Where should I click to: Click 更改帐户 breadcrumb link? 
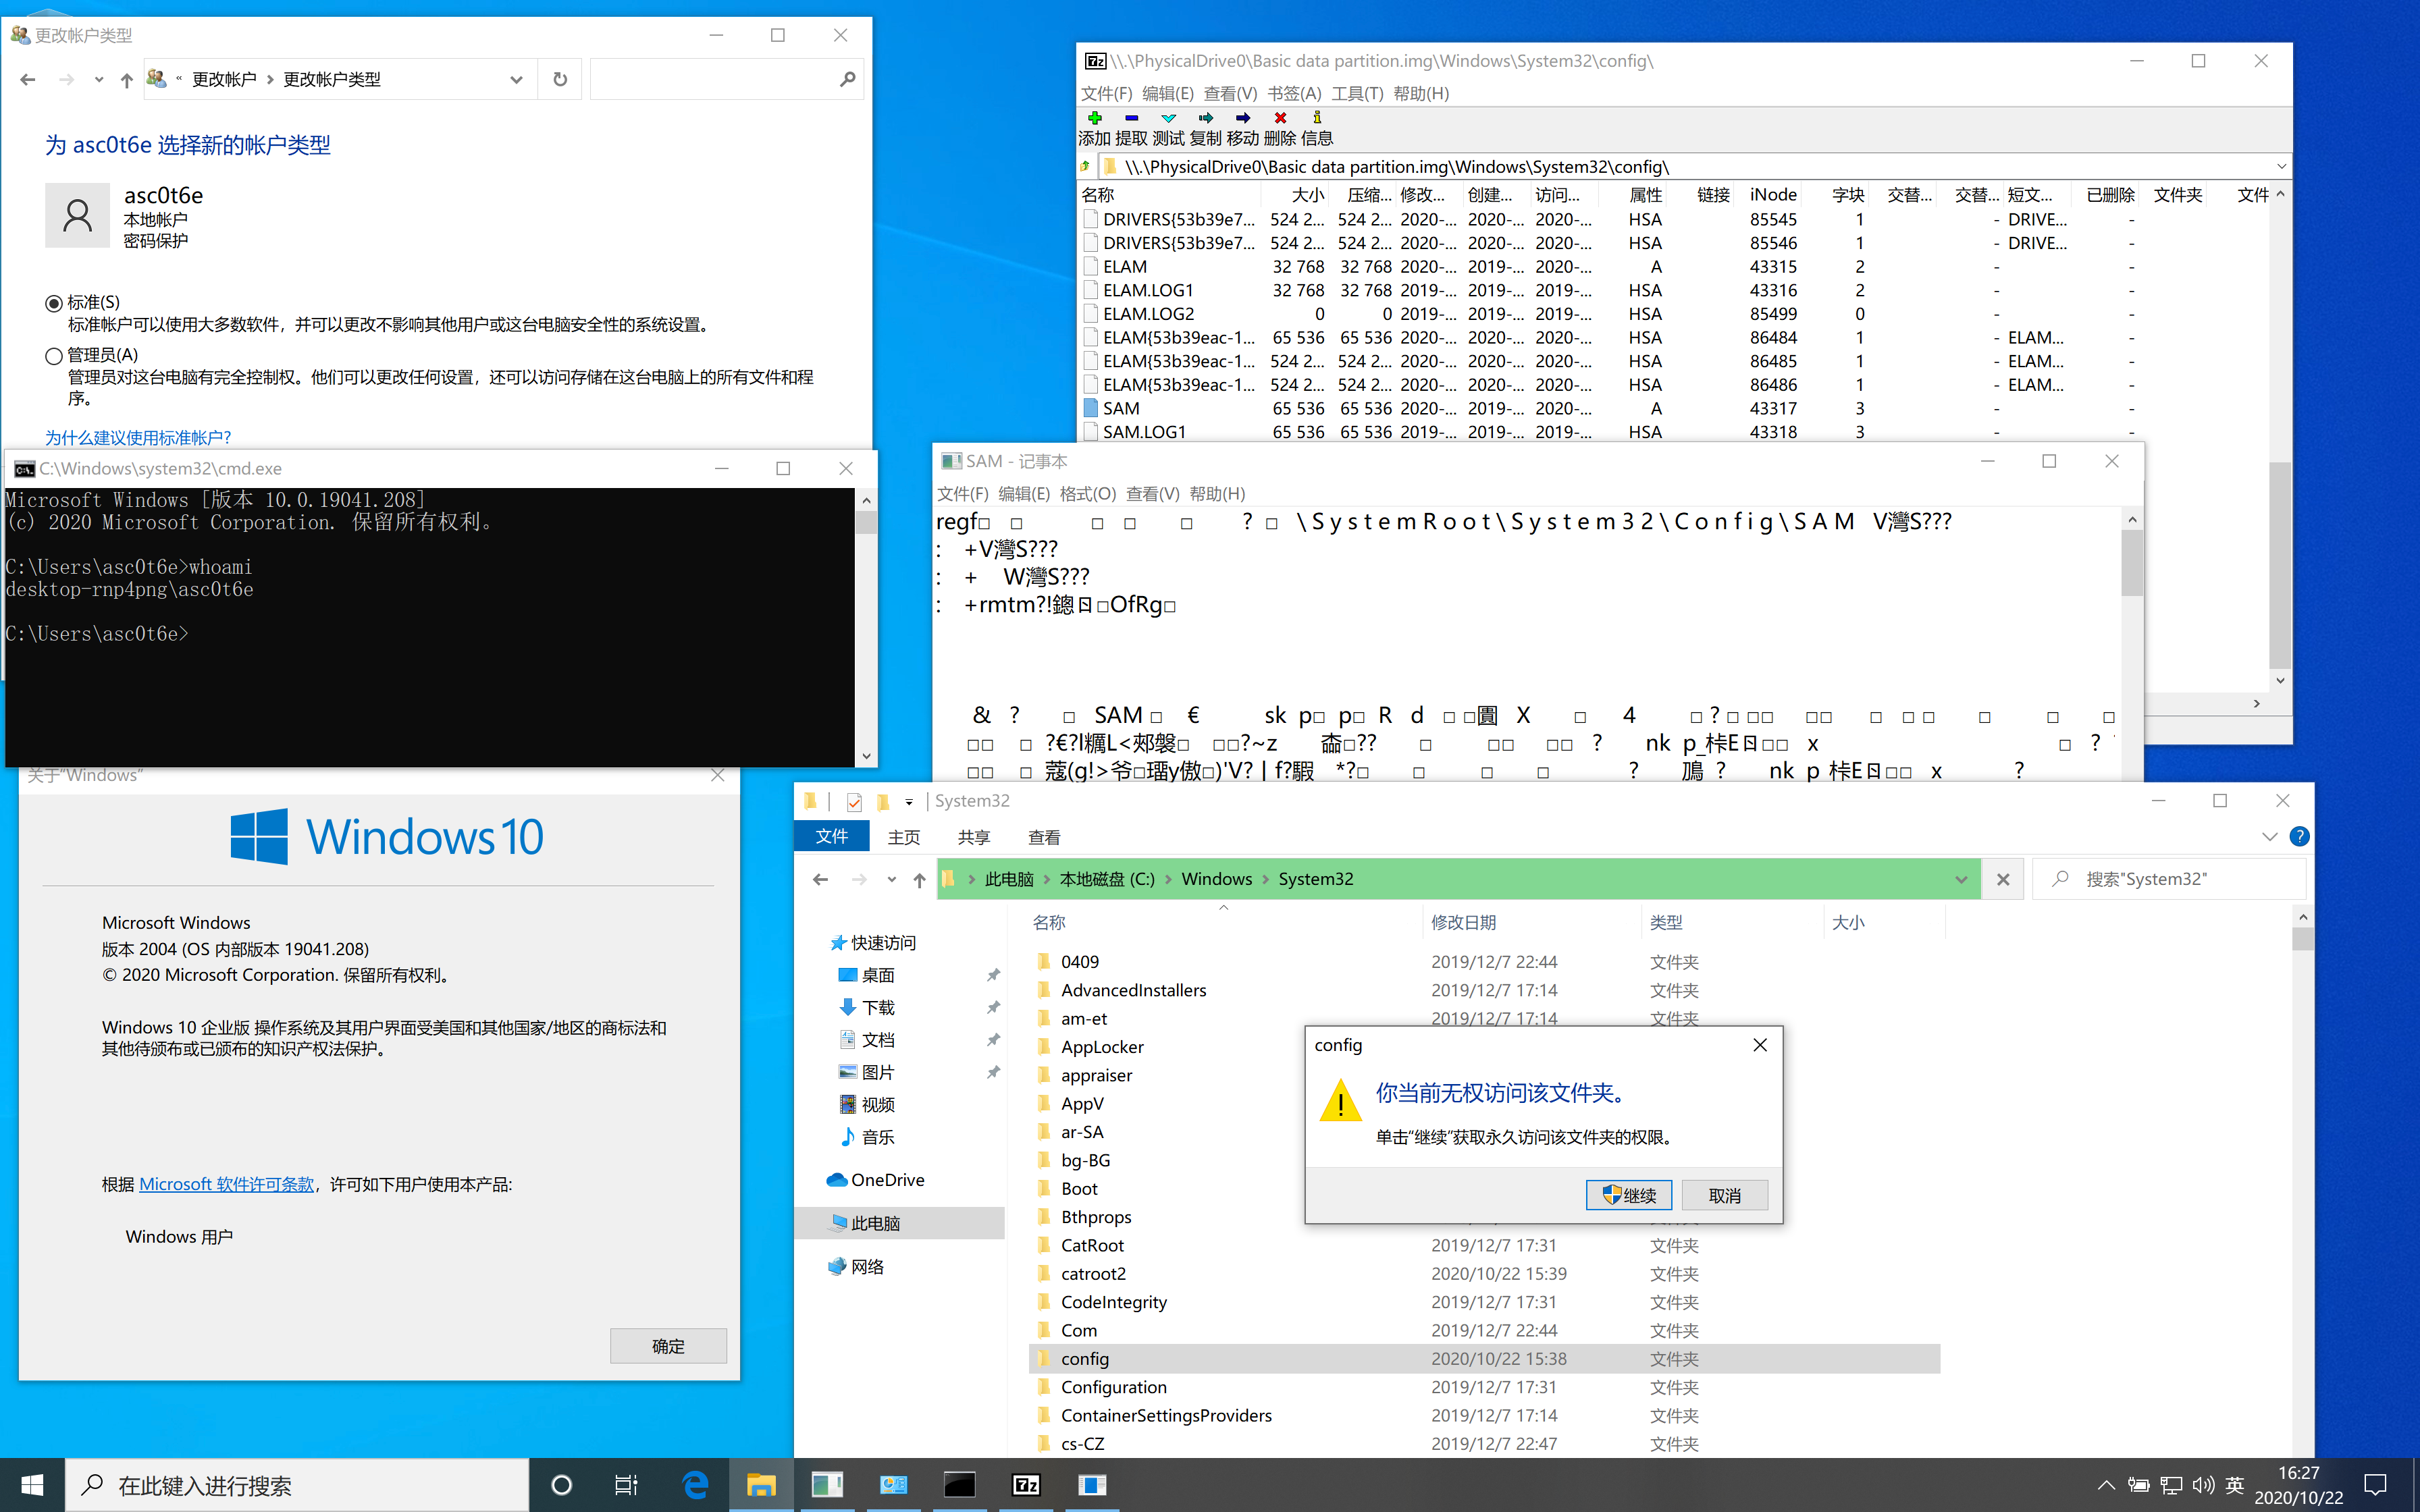[x=224, y=79]
